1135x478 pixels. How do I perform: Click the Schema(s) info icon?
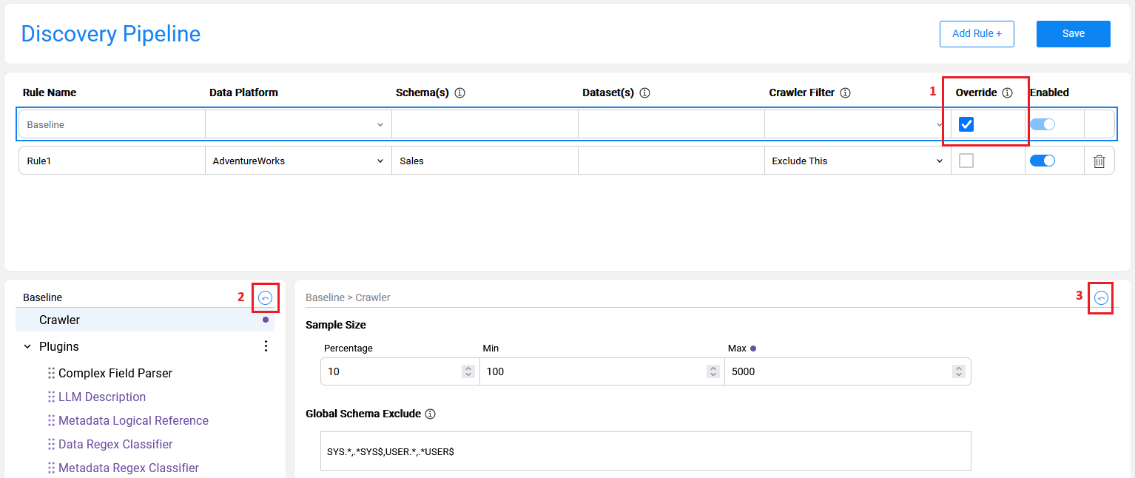coord(459,93)
